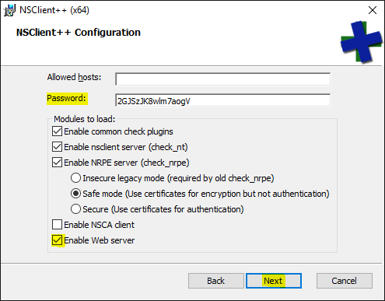Click the Password input field

click(222, 100)
